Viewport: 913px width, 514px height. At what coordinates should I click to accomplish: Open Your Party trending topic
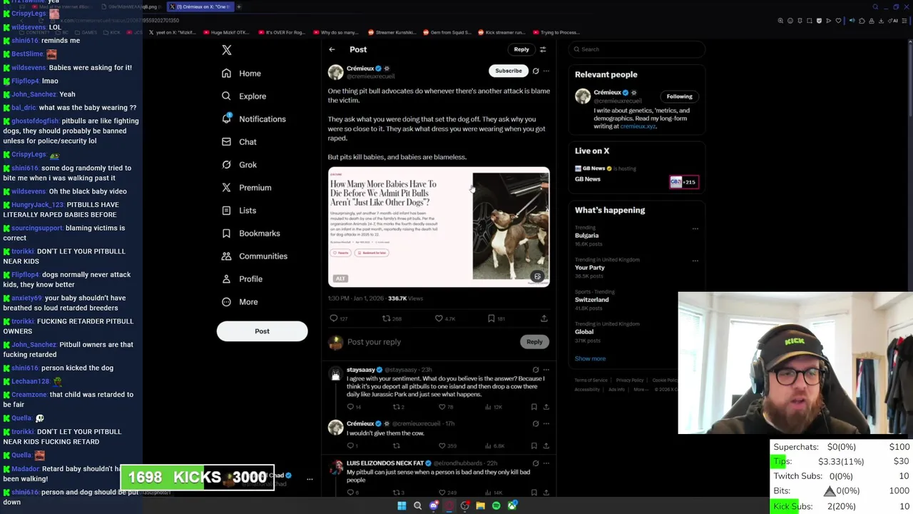click(x=589, y=268)
